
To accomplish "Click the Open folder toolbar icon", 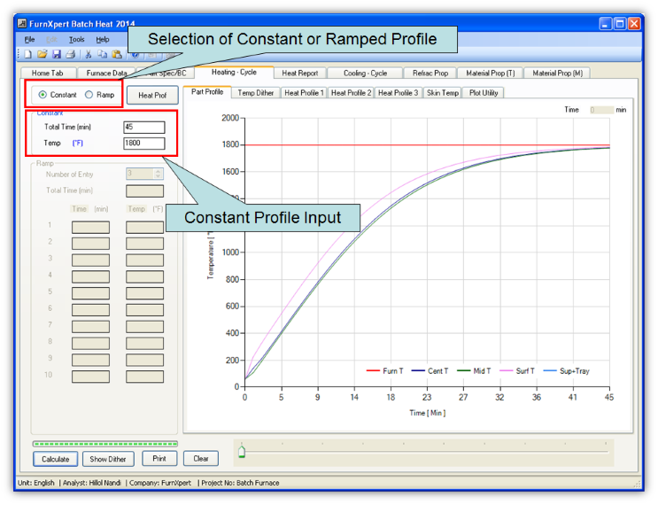I will click(42, 54).
